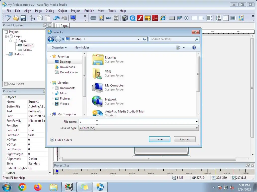The height and width of the screenshot is (192, 257).
Task: Click the horizontal scrollbar under the page canvas
Action: click(149, 159)
